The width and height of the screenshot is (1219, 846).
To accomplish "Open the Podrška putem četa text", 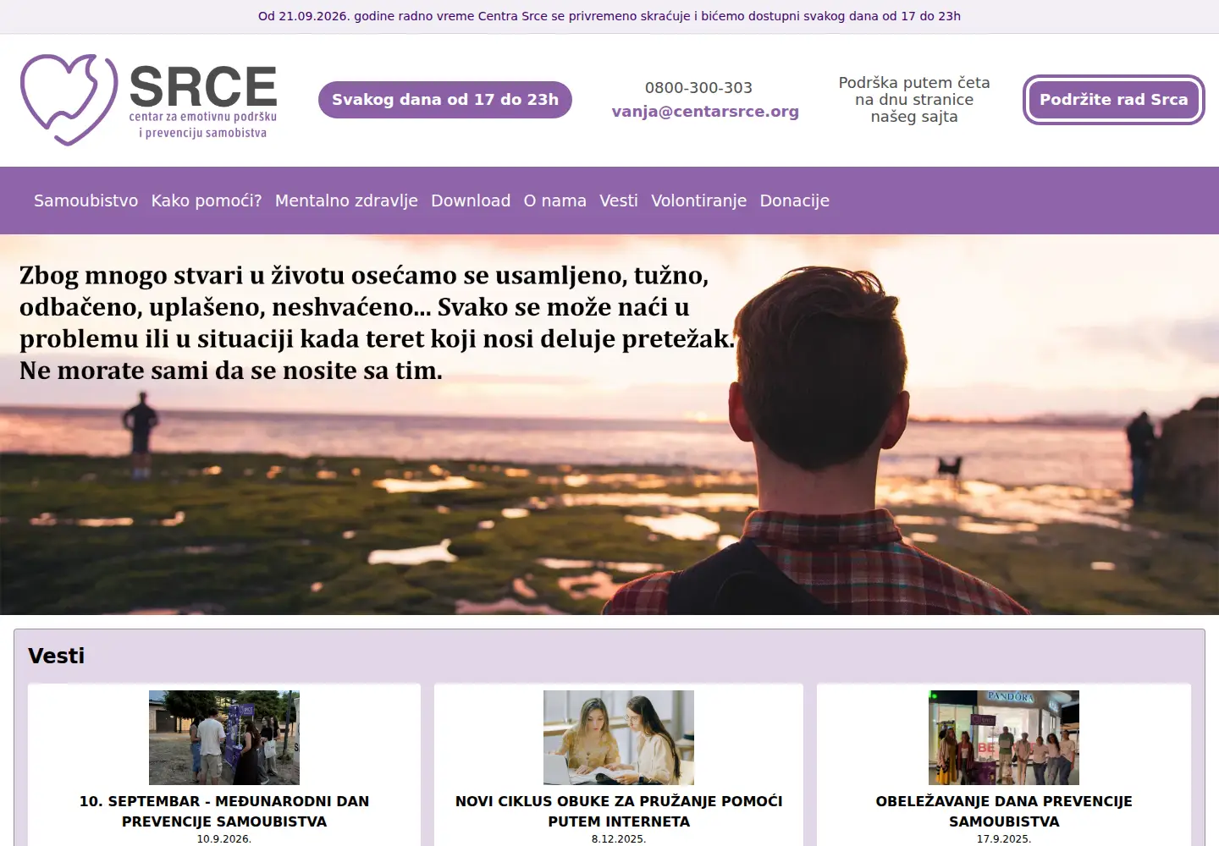I will [x=914, y=100].
